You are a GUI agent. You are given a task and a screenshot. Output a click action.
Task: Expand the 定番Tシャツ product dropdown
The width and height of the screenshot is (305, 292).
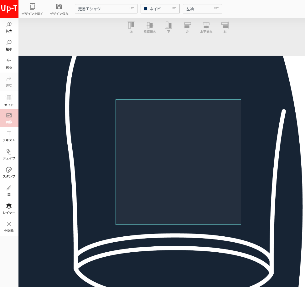click(106, 9)
